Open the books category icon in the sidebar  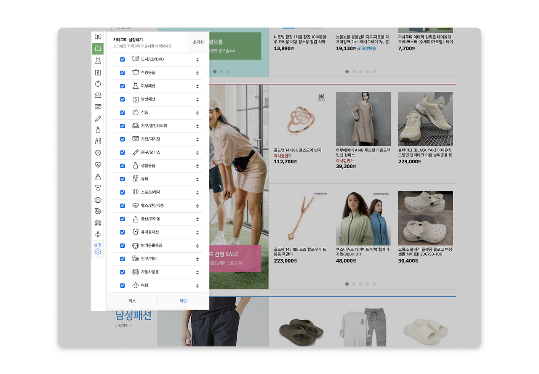tap(98, 37)
